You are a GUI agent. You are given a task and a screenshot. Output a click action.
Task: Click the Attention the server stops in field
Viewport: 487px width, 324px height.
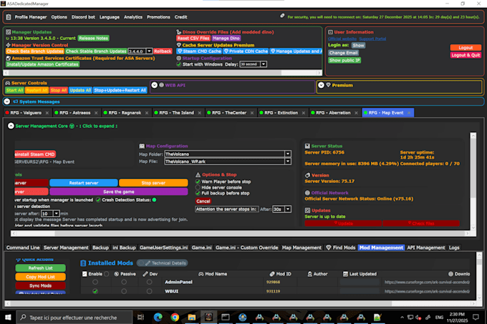(x=227, y=210)
